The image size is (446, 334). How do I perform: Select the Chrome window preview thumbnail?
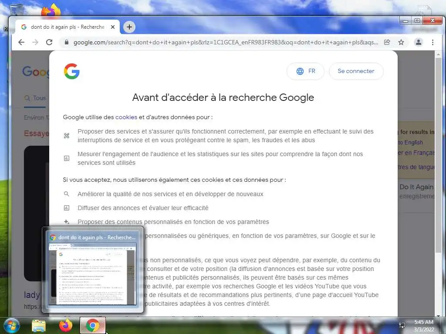[93, 274]
